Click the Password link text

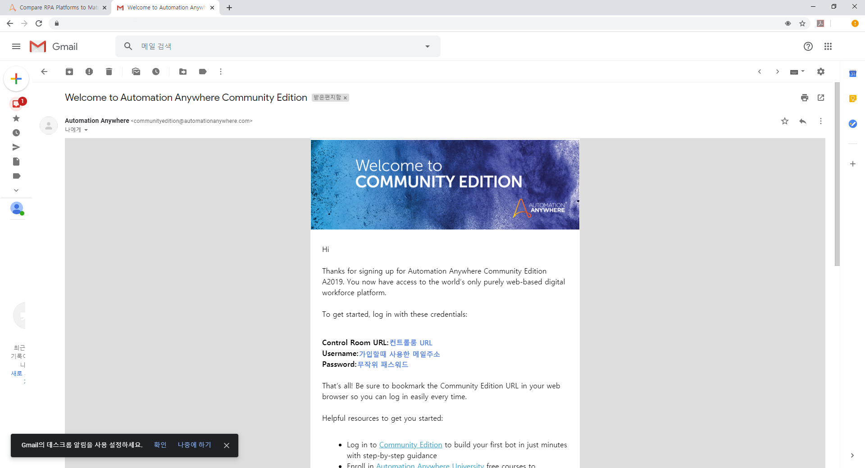pyautogui.click(x=383, y=364)
